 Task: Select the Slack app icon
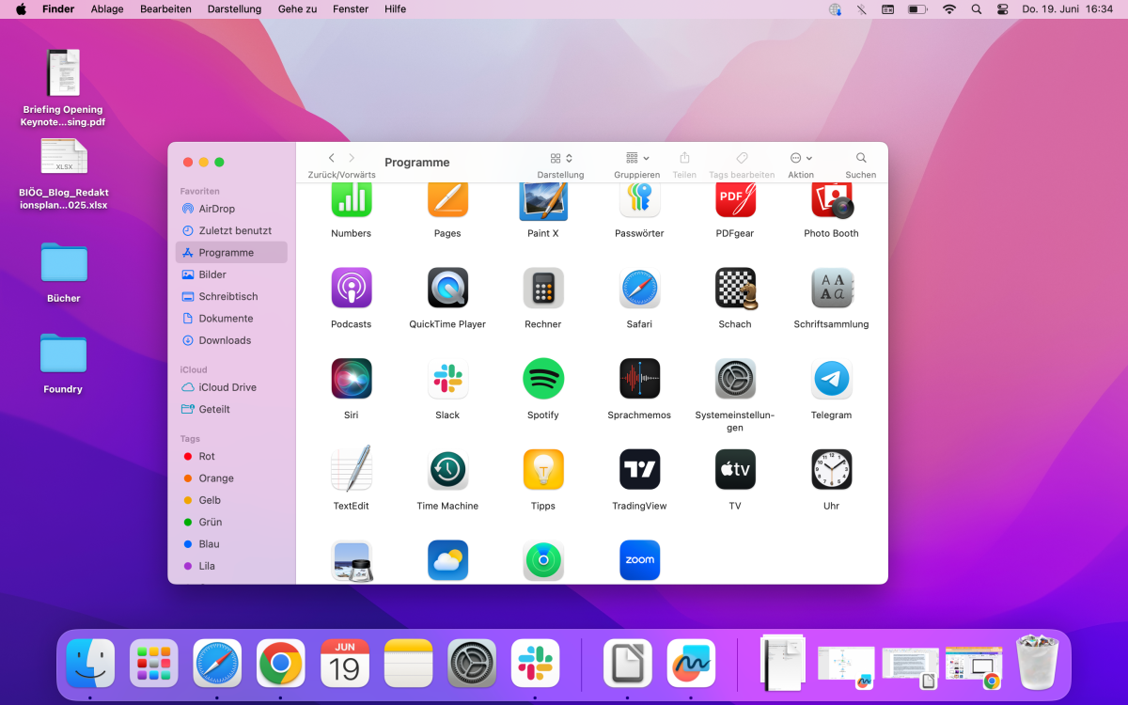pos(446,379)
